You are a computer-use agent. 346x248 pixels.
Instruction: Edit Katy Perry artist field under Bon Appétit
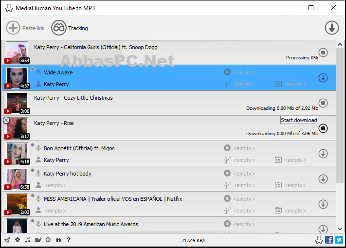[56, 160]
